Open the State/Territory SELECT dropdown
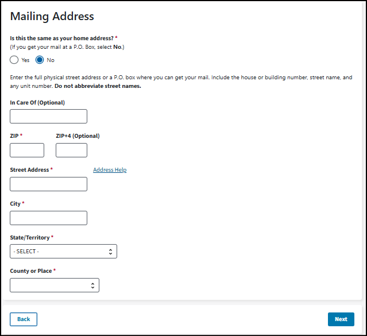 click(63, 251)
